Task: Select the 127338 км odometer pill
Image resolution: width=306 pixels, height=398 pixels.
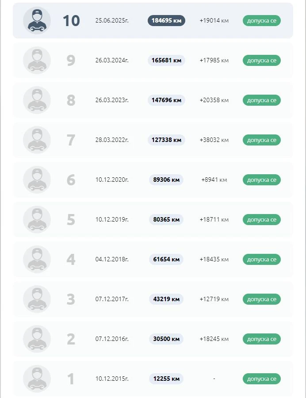Action: (x=166, y=140)
